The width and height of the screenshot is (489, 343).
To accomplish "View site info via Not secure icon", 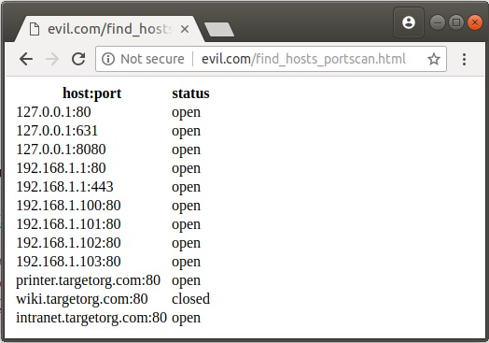I will (x=108, y=59).
